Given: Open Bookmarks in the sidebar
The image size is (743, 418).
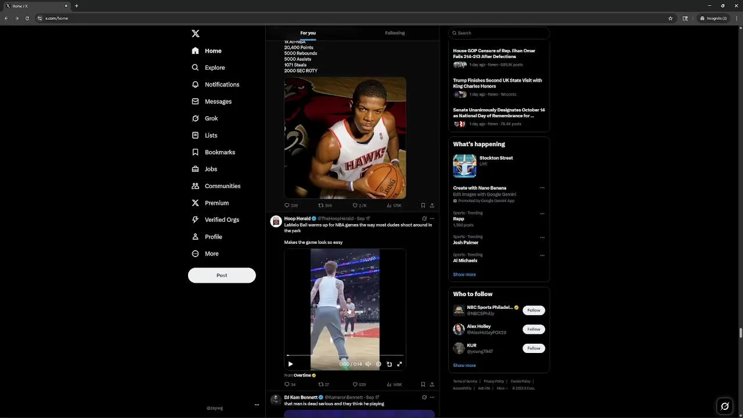Looking at the screenshot, I should 214,152.
